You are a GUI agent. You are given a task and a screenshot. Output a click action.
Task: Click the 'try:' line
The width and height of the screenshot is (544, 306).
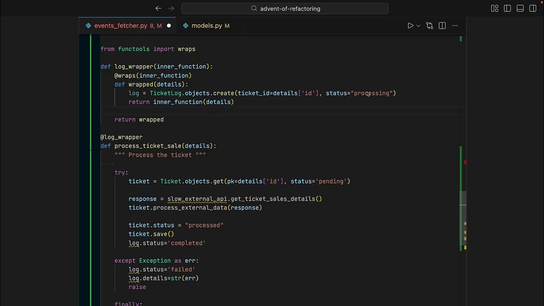click(x=121, y=173)
